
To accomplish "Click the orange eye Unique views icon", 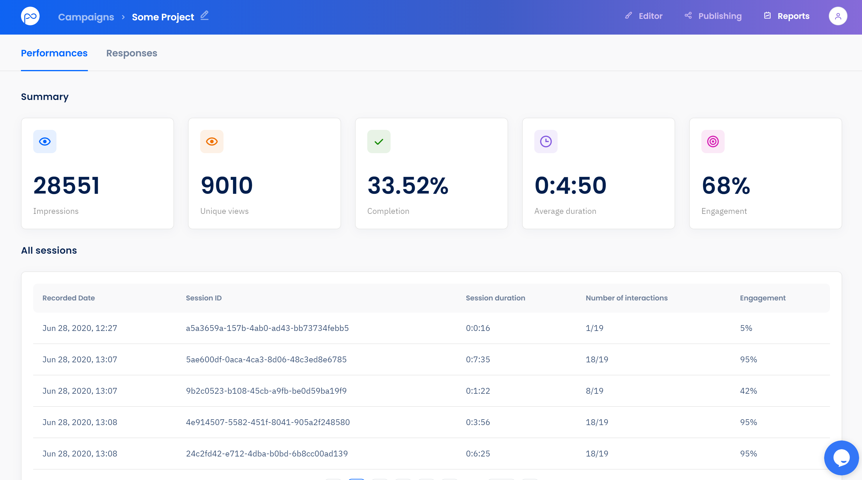I will point(212,142).
